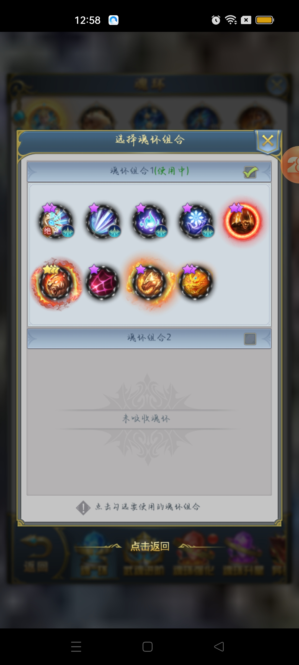
Task: Select the golden wolf head soul ring
Action: (x=149, y=283)
